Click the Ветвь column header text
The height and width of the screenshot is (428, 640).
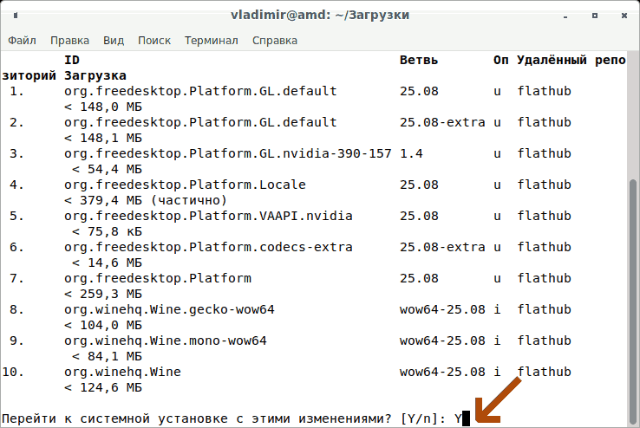pos(419,61)
